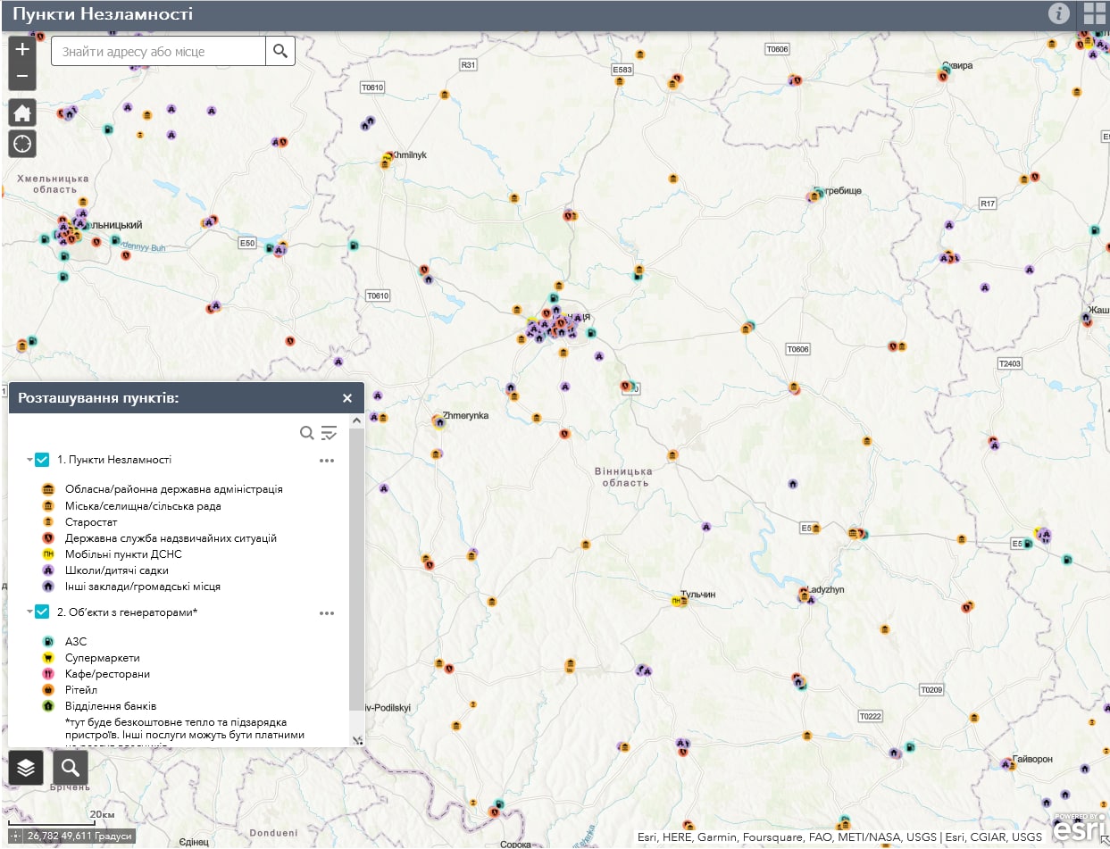Click the address search input field
This screenshot has height=849, width=1110.
coord(159,51)
